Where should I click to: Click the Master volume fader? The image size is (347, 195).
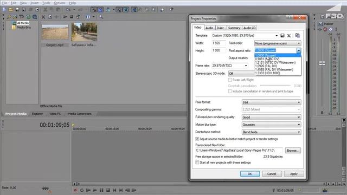point(322,64)
